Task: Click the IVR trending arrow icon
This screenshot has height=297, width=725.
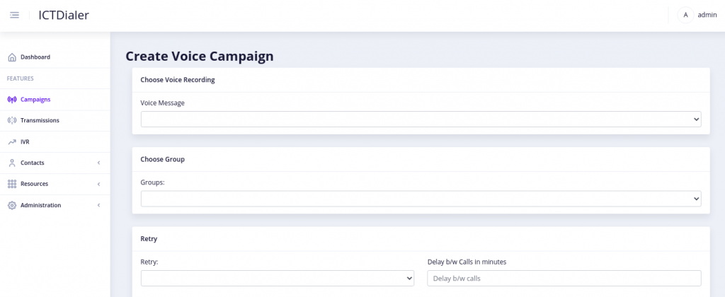Action: 12,142
